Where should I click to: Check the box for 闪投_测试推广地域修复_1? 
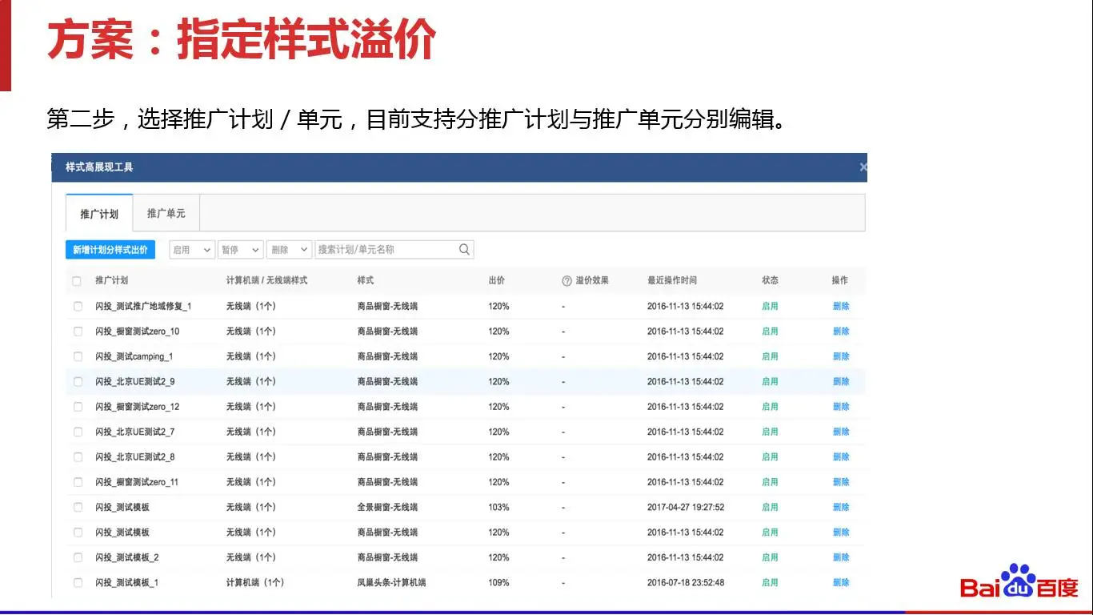coord(78,306)
